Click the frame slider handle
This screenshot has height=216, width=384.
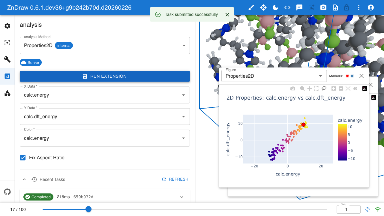pyautogui.click(x=88, y=209)
